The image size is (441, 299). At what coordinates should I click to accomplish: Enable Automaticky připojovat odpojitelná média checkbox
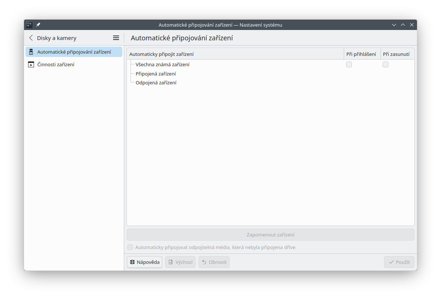tap(130, 247)
